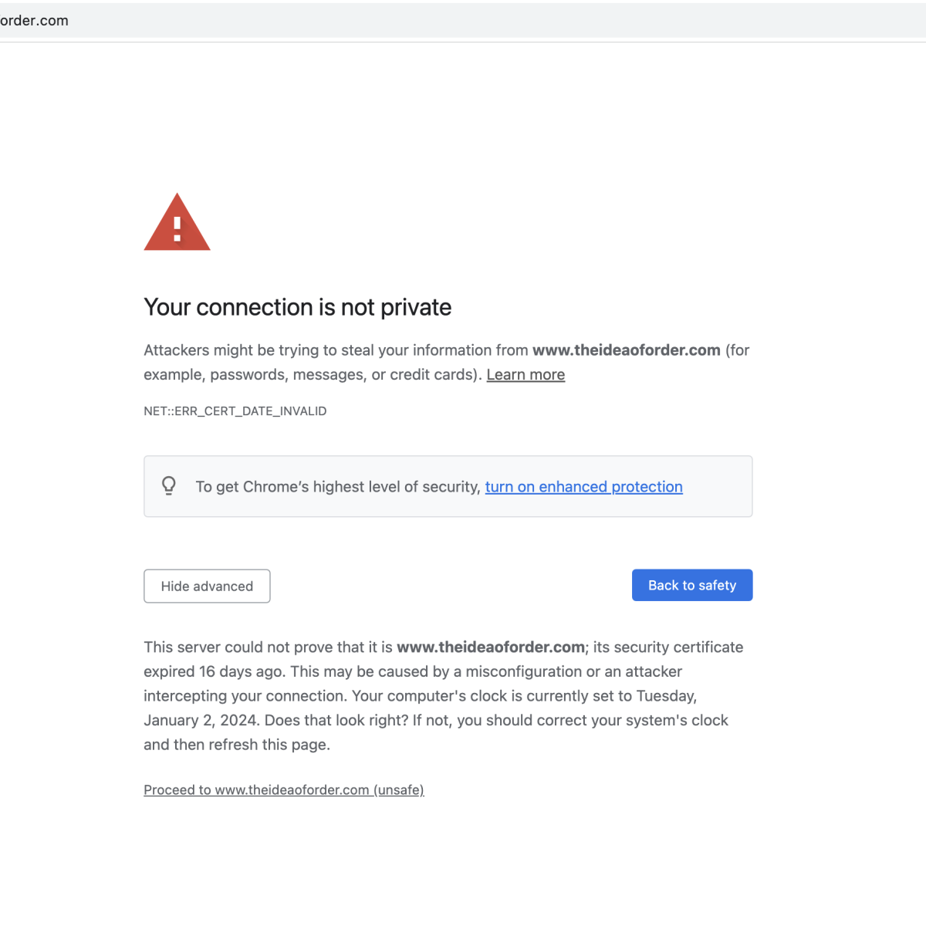926x926 pixels.
Task: Open the Learn more link
Action: pyautogui.click(x=526, y=374)
